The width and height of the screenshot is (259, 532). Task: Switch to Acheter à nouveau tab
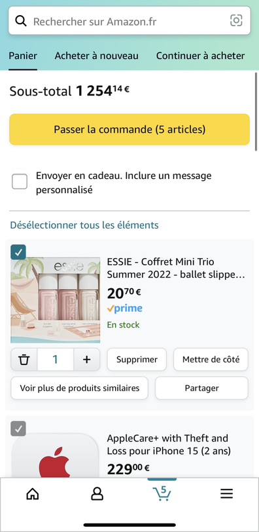point(97,56)
